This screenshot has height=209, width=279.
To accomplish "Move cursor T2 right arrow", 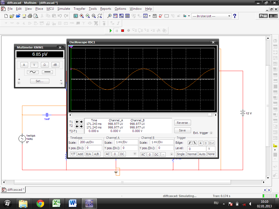I will click(81, 126).
